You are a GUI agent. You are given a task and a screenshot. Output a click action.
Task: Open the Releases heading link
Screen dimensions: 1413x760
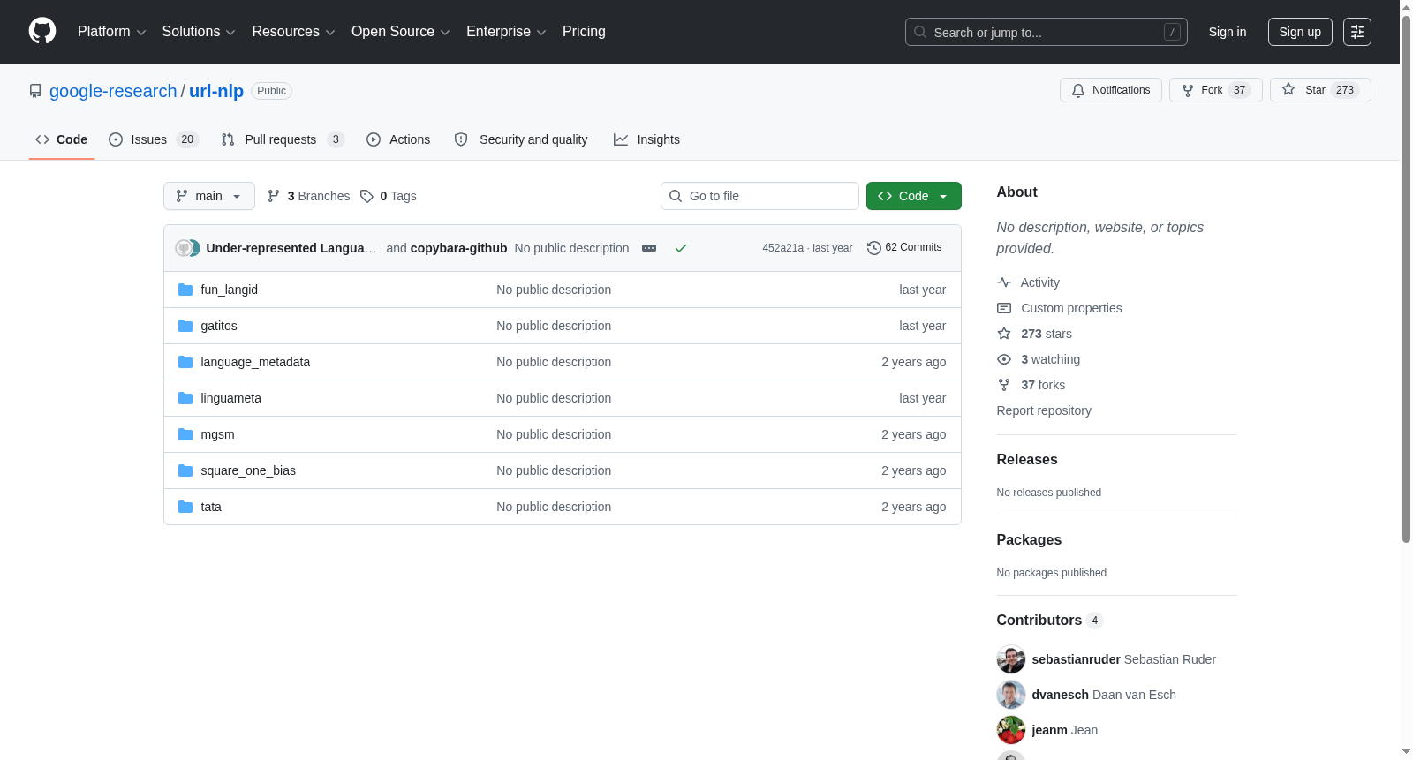(1027, 459)
